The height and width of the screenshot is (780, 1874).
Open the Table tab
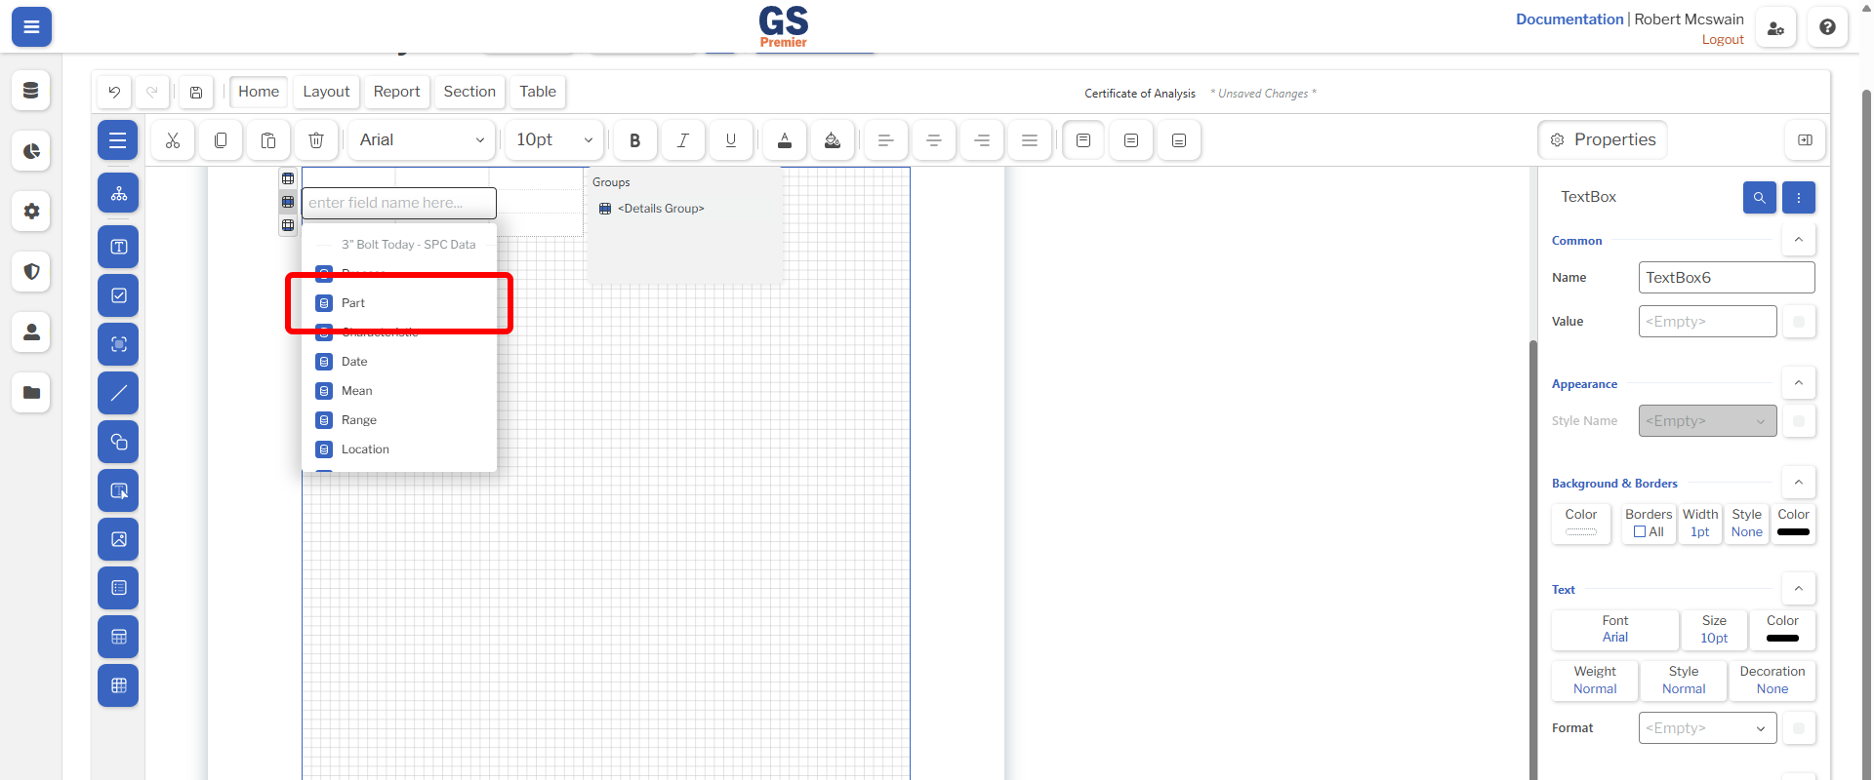538,92
